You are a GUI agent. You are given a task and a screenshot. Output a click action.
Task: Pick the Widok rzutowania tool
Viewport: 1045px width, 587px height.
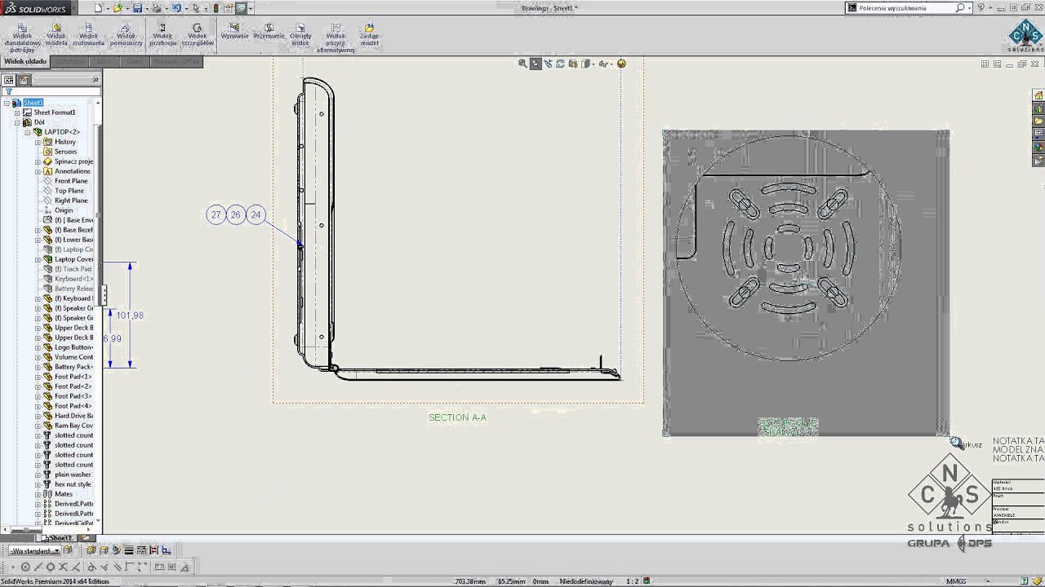pyautogui.click(x=88, y=35)
